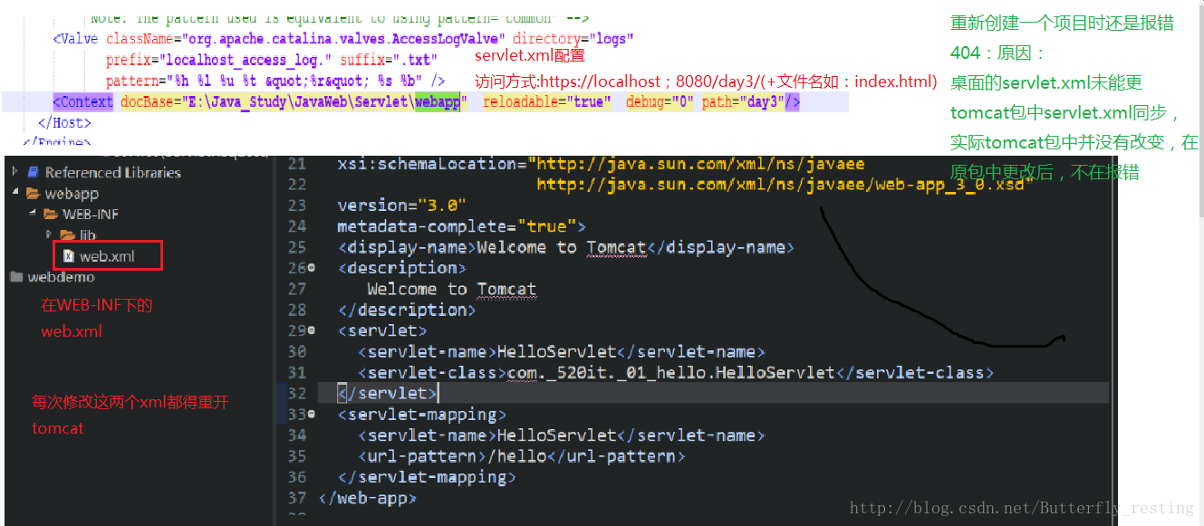Image resolution: width=1204 pixels, height=526 pixels.
Task: Click the debug="0" attribute
Action: [x=660, y=102]
